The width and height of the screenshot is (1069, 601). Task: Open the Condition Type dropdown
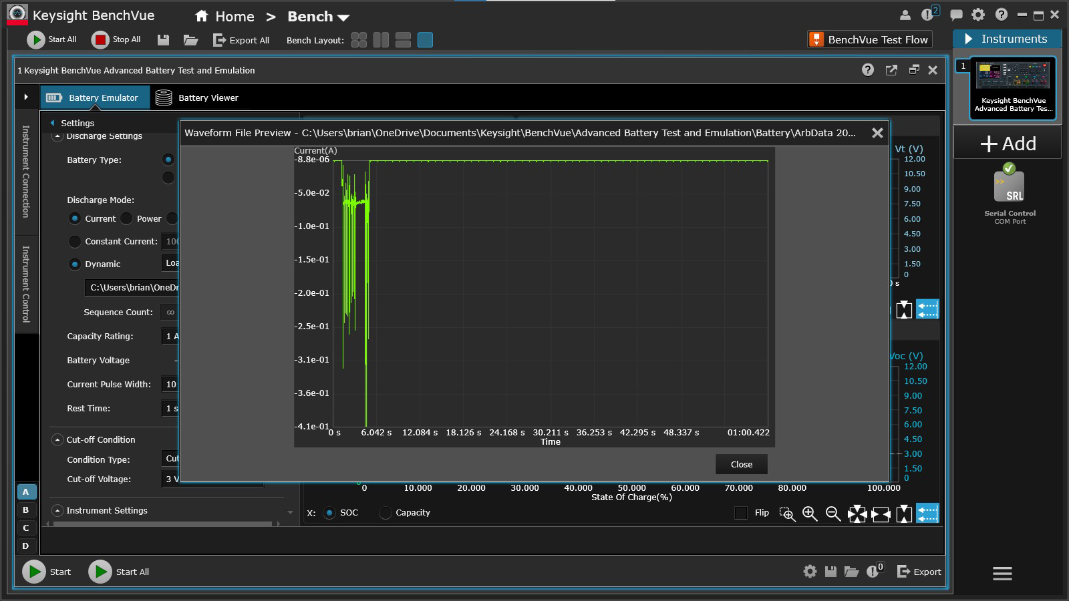(x=170, y=459)
